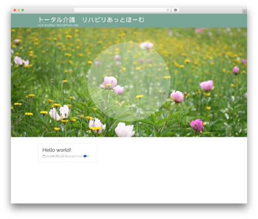Click the tagline Just another WordPress site
This screenshot has height=219, width=258.
pyautogui.click(x=58, y=25)
